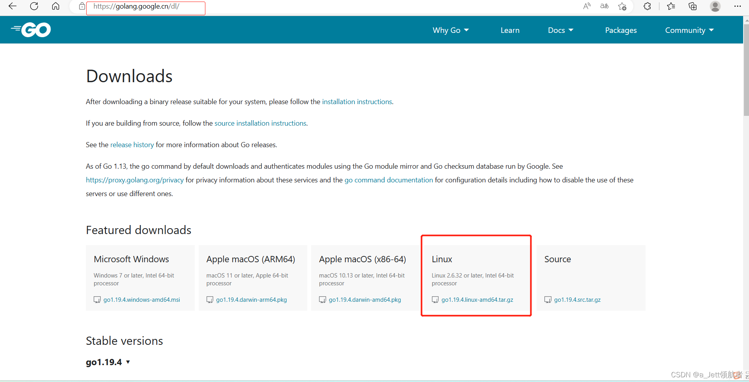Open the go command documentation link
Image resolution: width=749 pixels, height=382 pixels.
[389, 180]
